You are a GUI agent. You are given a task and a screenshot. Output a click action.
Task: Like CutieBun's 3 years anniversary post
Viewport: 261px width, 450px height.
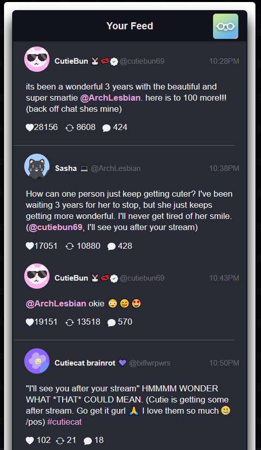click(x=30, y=127)
